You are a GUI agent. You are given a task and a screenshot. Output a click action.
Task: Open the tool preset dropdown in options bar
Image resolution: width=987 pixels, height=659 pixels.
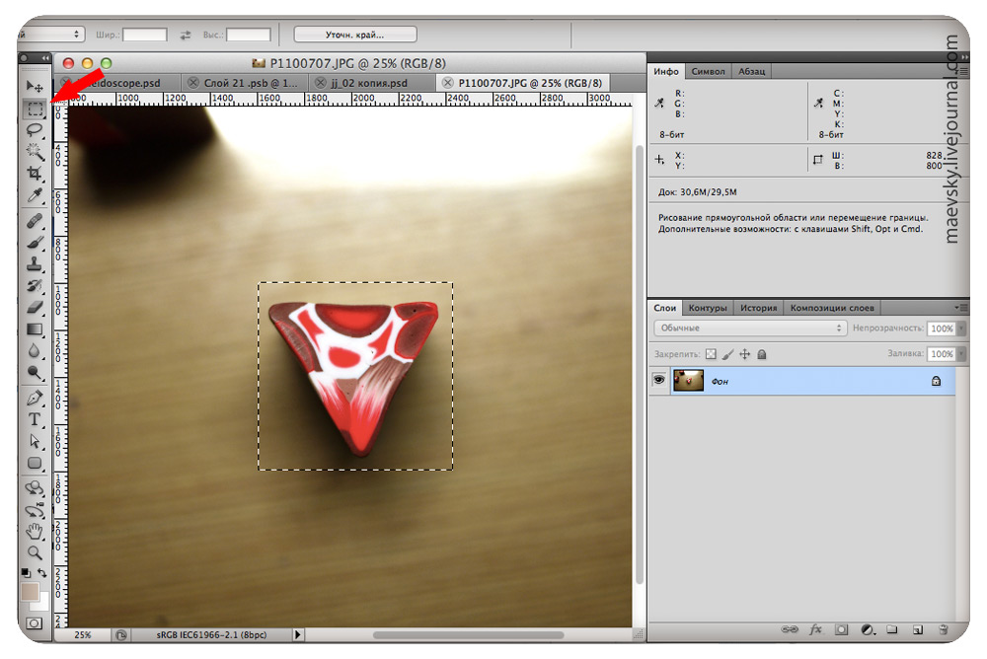coord(51,35)
